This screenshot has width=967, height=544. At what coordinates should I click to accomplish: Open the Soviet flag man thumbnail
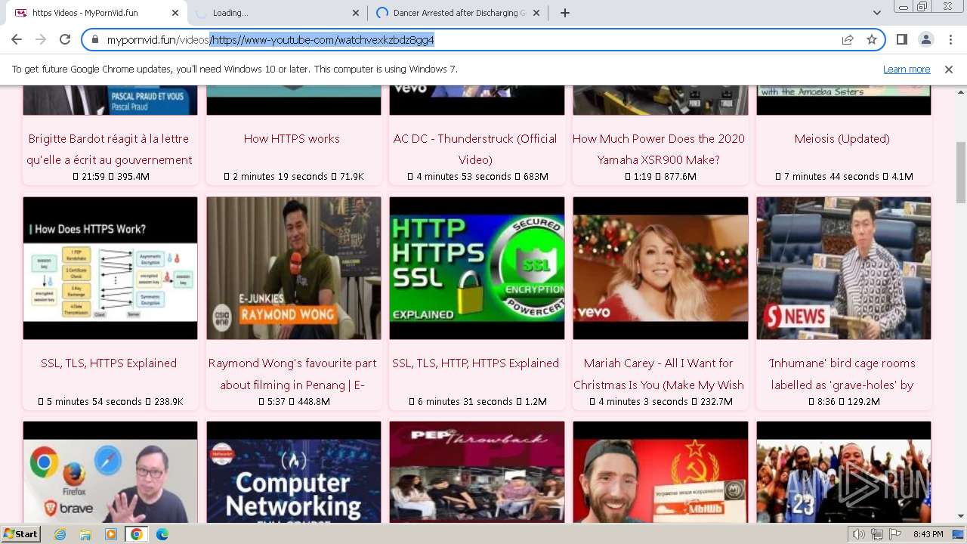pos(660,472)
